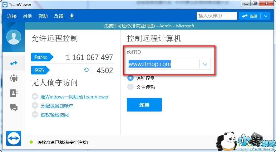Open the 连接 menu
Viewport: 276px width, 152px height.
tap(12, 16)
